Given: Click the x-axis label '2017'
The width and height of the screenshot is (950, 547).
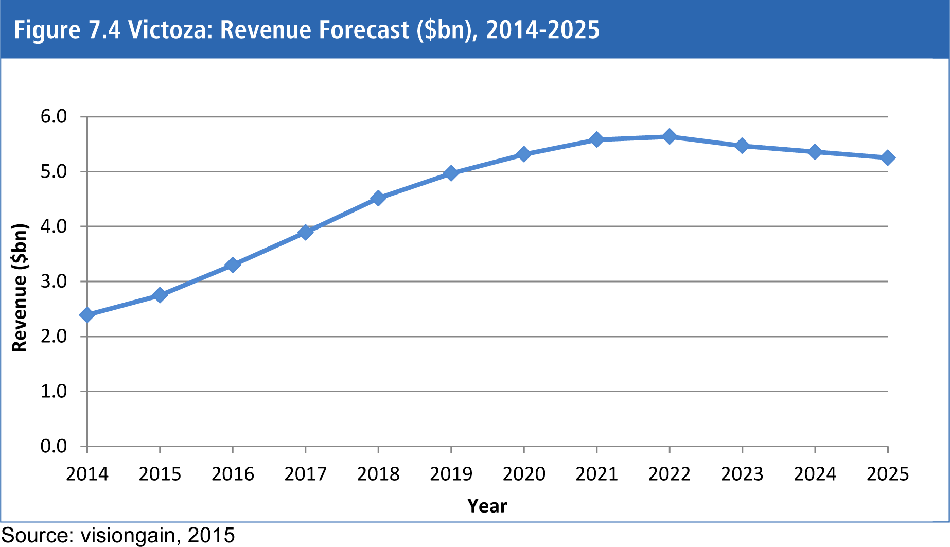Looking at the screenshot, I should pos(306,474).
